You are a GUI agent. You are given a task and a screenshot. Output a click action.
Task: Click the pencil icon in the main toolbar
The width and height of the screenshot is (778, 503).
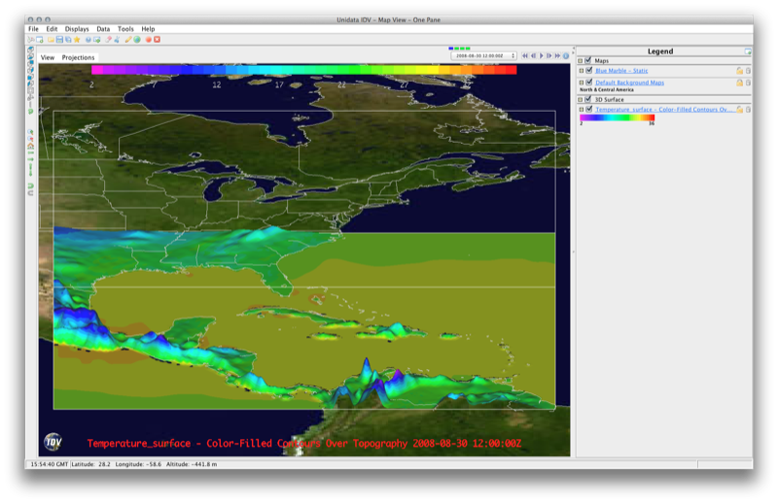(128, 40)
